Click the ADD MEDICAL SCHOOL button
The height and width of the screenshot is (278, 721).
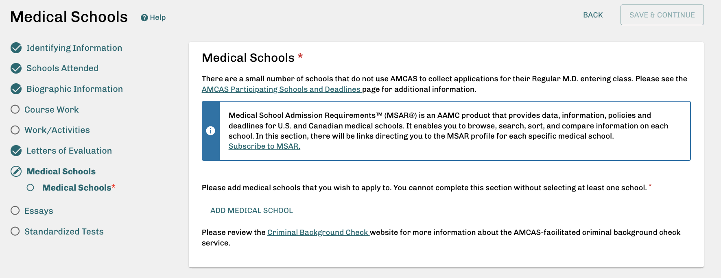(251, 210)
